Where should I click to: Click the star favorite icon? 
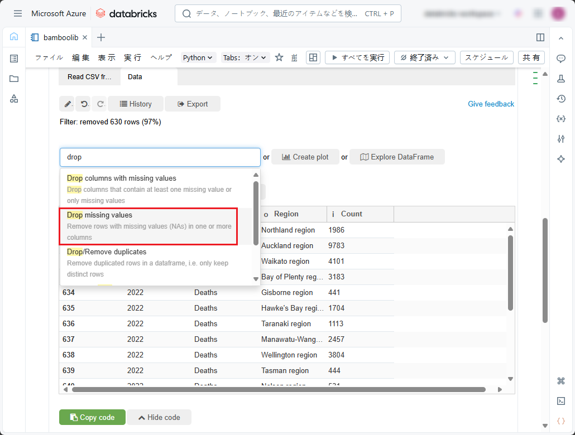279,57
